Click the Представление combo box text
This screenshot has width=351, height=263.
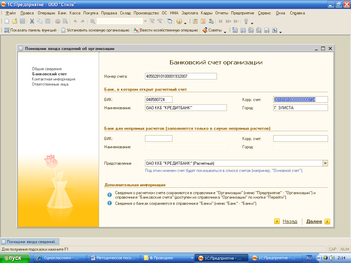(x=234, y=163)
